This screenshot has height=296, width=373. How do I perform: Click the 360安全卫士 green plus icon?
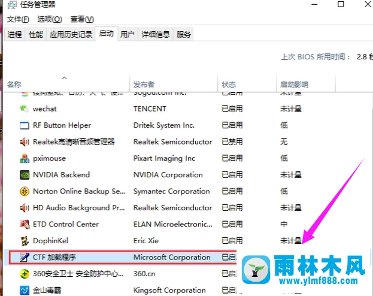pyautogui.click(x=25, y=274)
